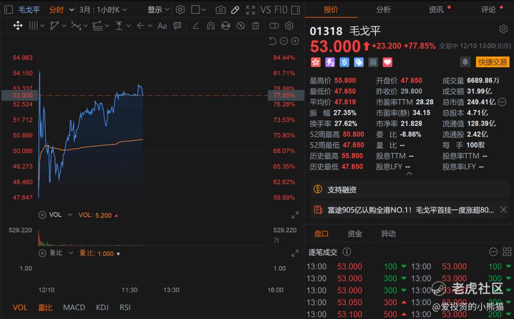
Task: Select the Fibonacci levels drawing tool
Action: 98,26
